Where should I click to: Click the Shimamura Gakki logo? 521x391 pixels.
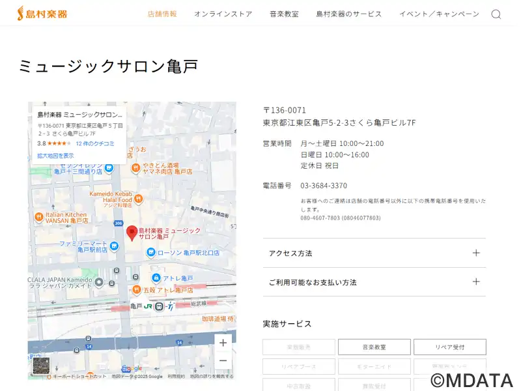click(x=42, y=14)
